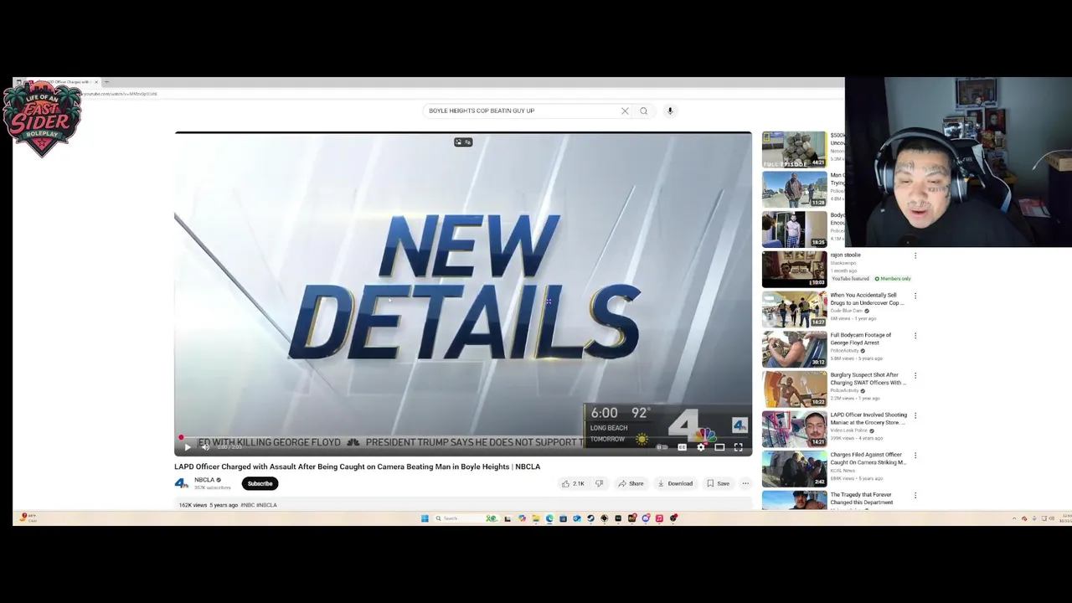
Task: Open the NBCLA channel avatar
Action: point(182,483)
